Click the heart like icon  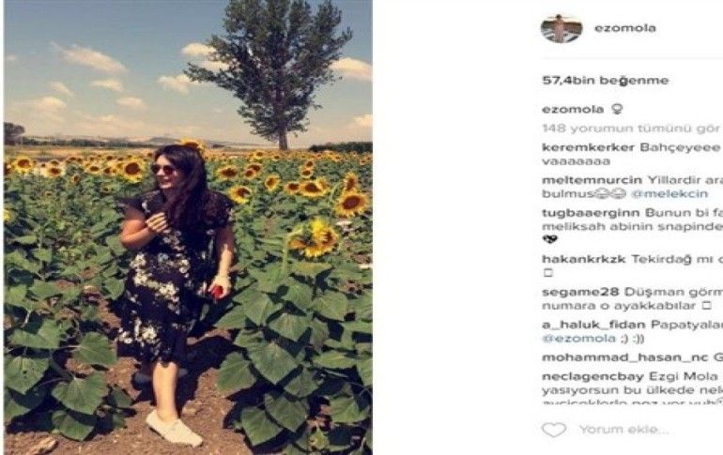553,430
